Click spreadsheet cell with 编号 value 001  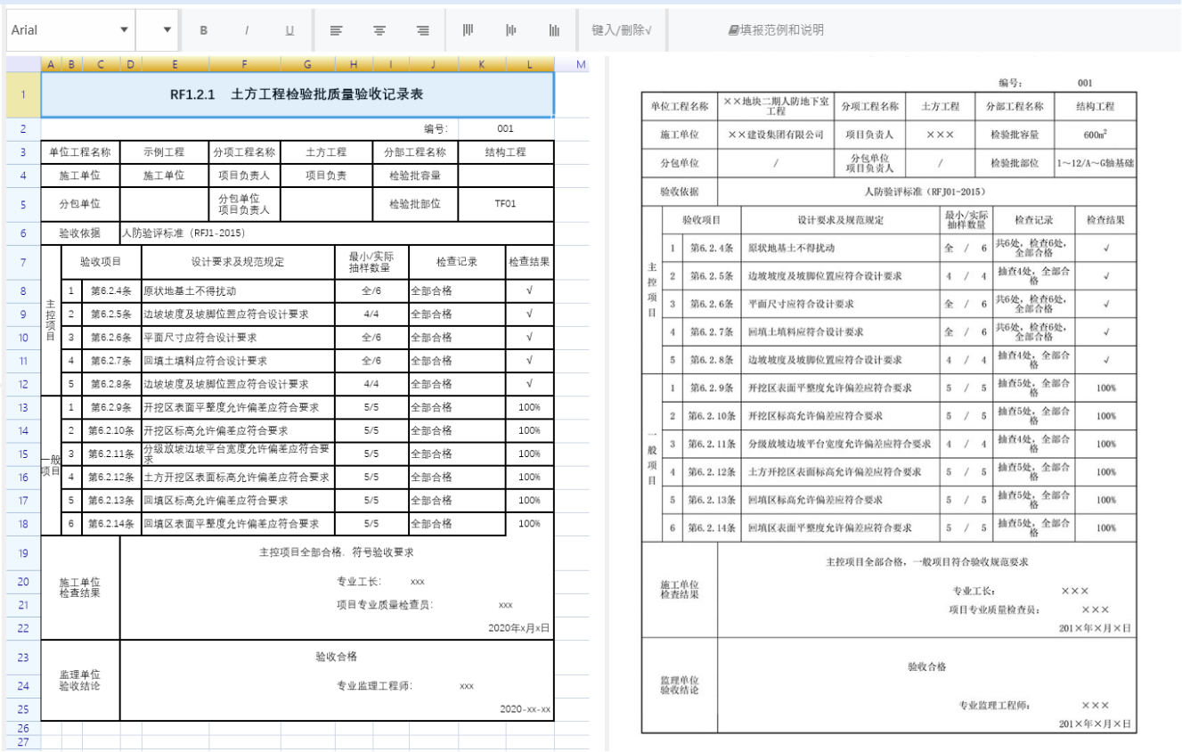click(x=505, y=129)
